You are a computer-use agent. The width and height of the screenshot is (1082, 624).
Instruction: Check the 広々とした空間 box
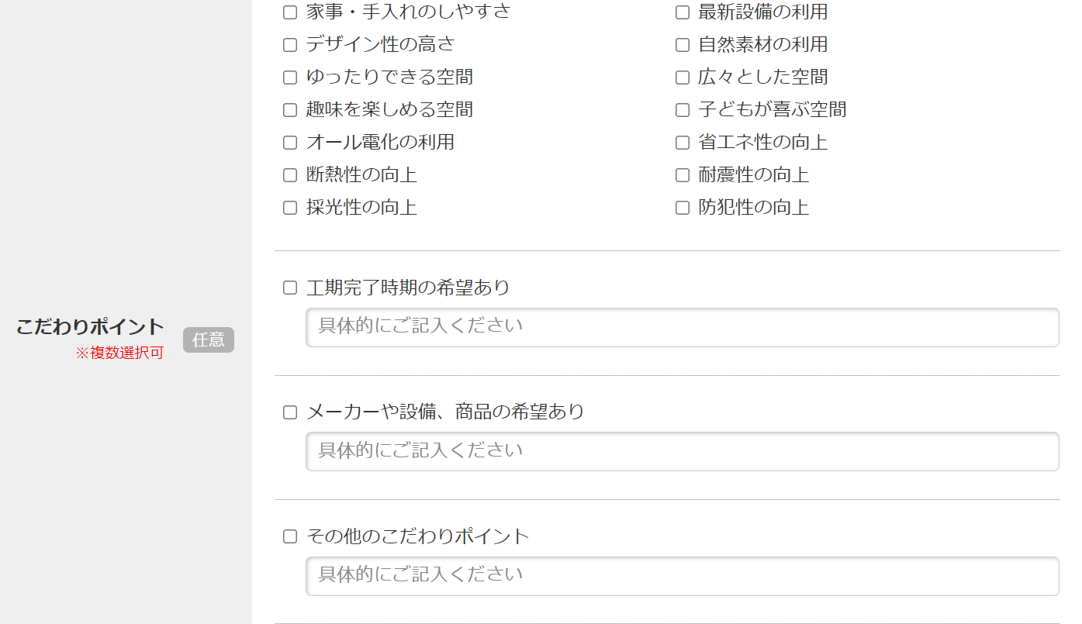pyautogui.click(x=683, y=78)
